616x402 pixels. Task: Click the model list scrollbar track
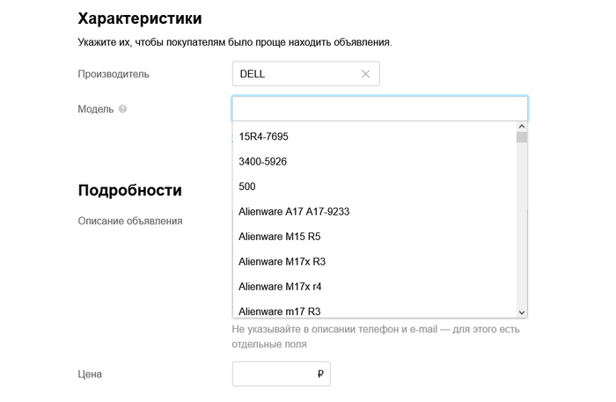522,229
